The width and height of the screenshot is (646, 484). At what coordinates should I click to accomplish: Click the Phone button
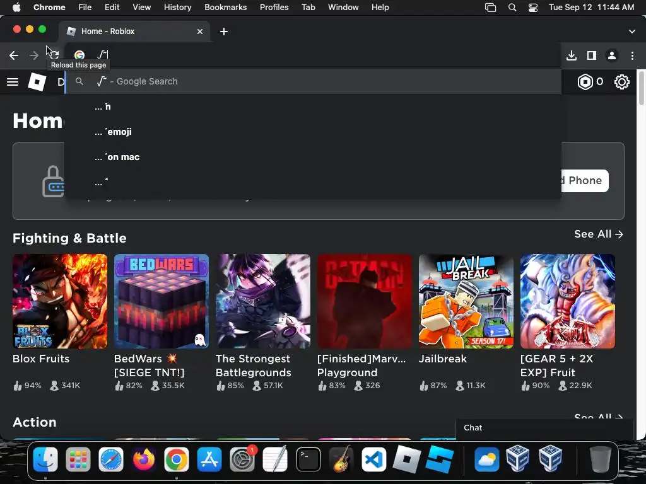(585, 181)
